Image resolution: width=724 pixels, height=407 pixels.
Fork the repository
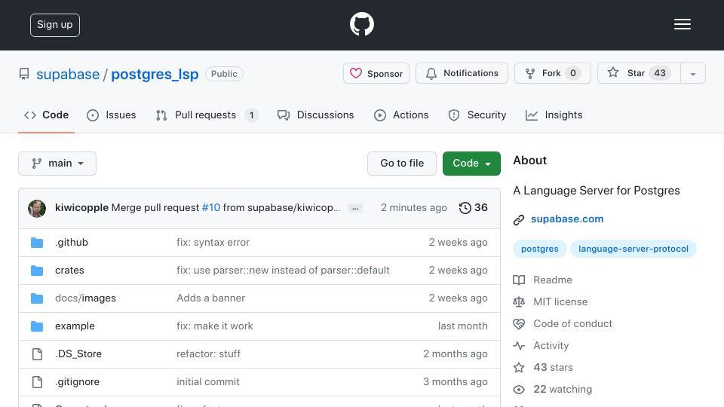[x=553, y=73]
